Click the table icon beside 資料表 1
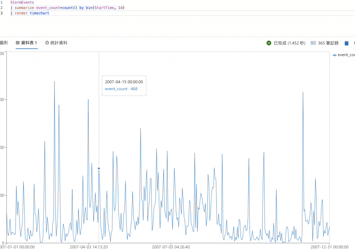The image size is (355, 252). [18, 43]
